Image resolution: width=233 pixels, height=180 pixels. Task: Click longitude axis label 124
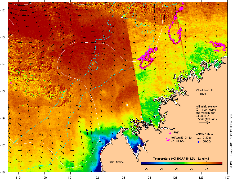tap(149, 177)
